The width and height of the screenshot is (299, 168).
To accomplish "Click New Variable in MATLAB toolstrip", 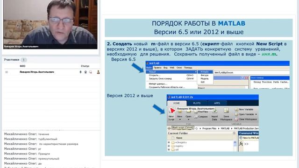I will point(244,109).
